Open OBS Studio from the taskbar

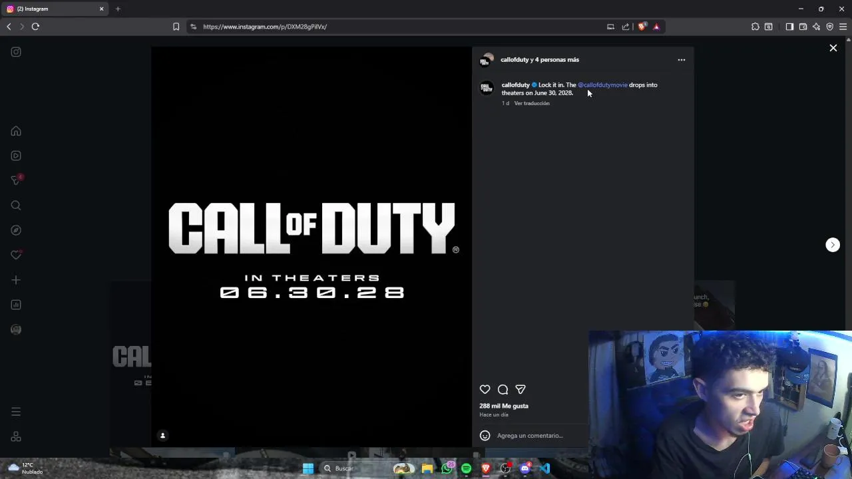tap(505, 468)
